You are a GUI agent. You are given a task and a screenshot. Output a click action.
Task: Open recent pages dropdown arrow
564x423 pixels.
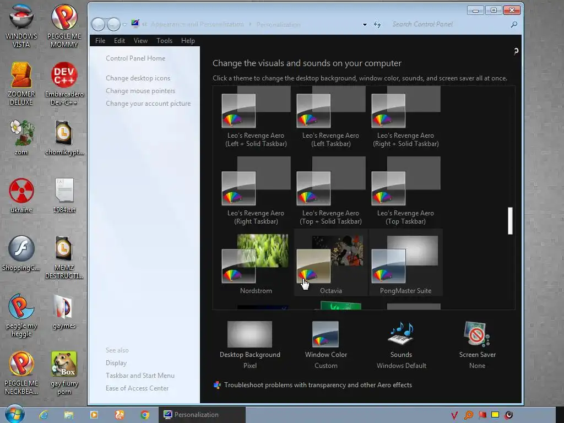(124, 24)
